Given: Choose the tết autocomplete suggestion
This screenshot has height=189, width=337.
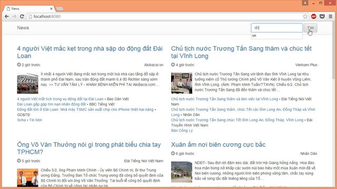Looking at the screenshot, I should click(277, 36).
